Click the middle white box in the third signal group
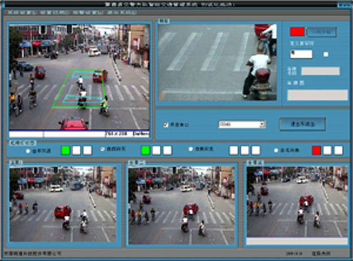353x261 pixels. (x=245, y=150)
